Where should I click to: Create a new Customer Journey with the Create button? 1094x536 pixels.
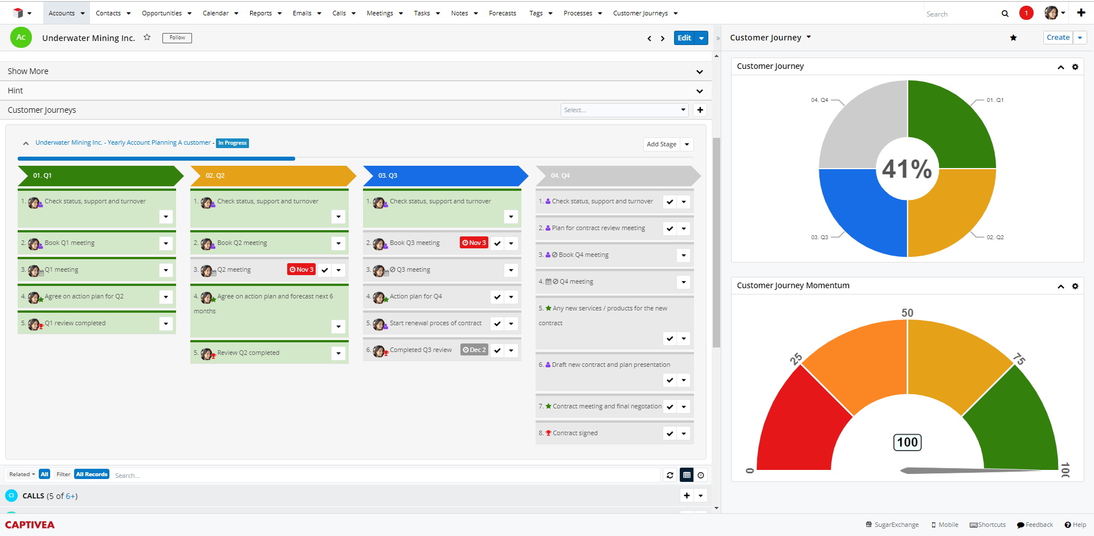coord(1058,37)
